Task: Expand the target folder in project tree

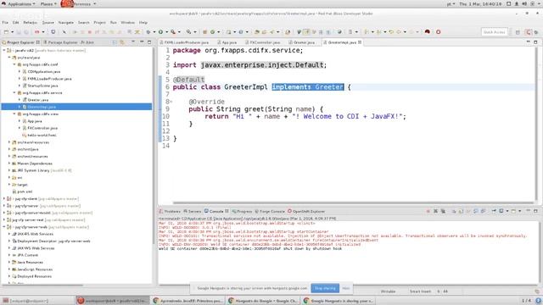Action: (9, 185)
